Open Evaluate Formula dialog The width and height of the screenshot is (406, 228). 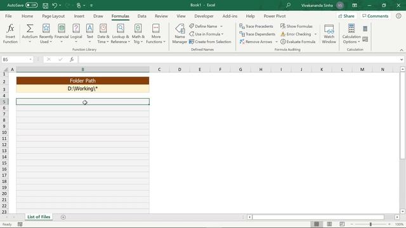coord(298,42)
